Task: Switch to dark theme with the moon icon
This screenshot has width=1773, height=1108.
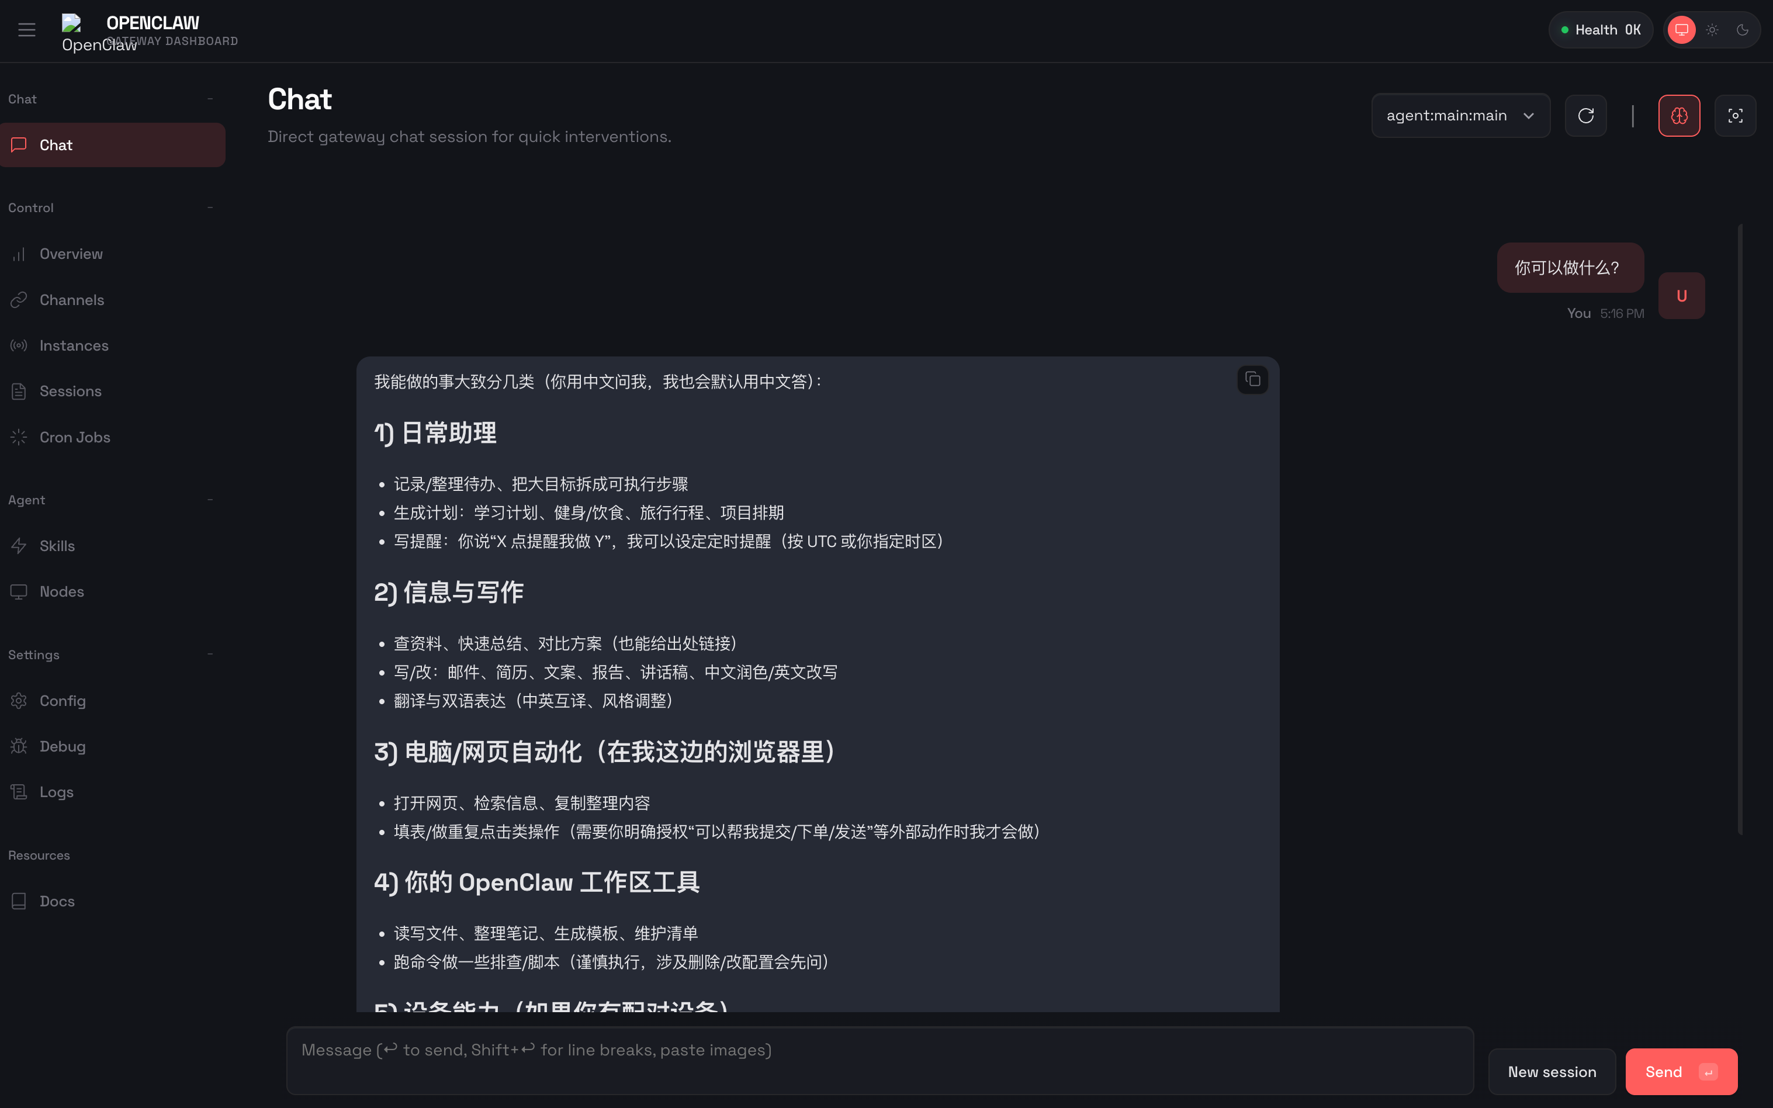Action: [x=1742, y=30]
